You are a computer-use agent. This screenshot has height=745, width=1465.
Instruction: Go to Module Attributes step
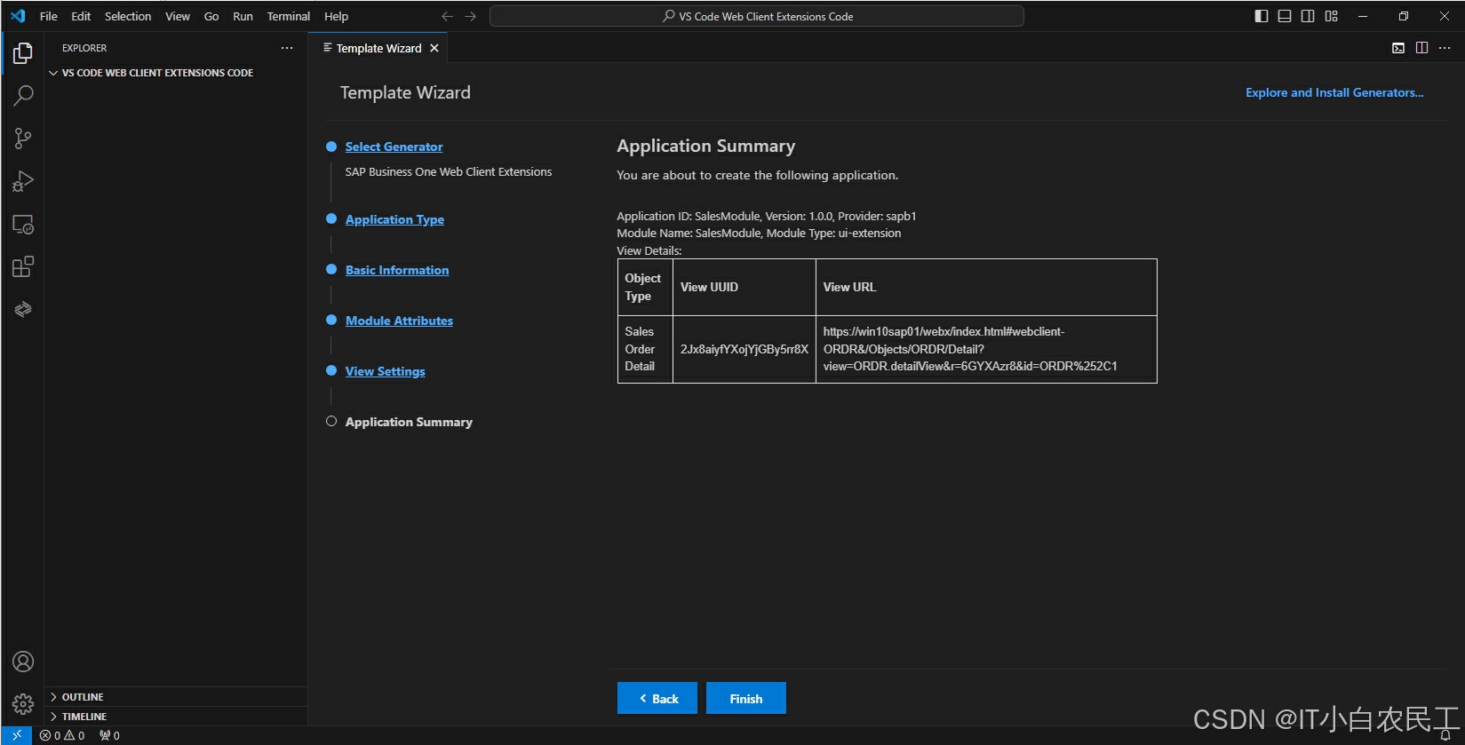[x=399, y=321]
